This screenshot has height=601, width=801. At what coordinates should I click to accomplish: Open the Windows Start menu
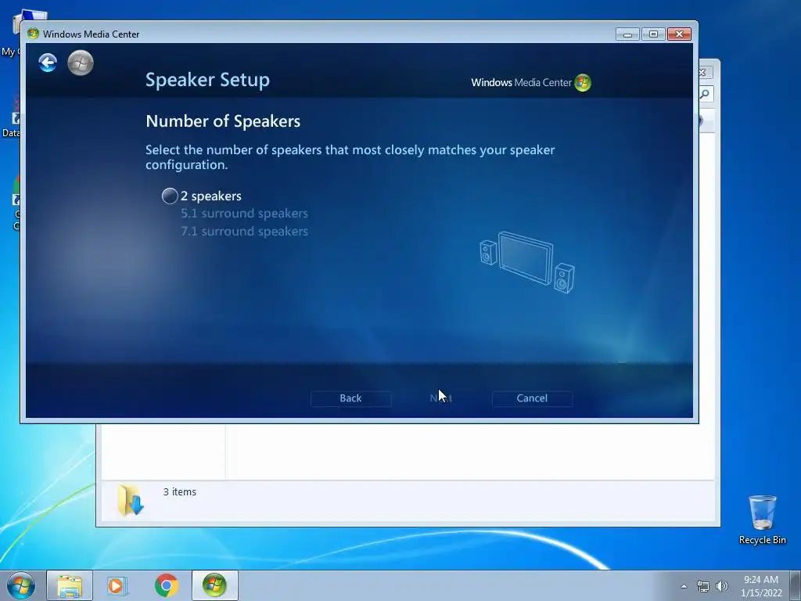[21, 585]
